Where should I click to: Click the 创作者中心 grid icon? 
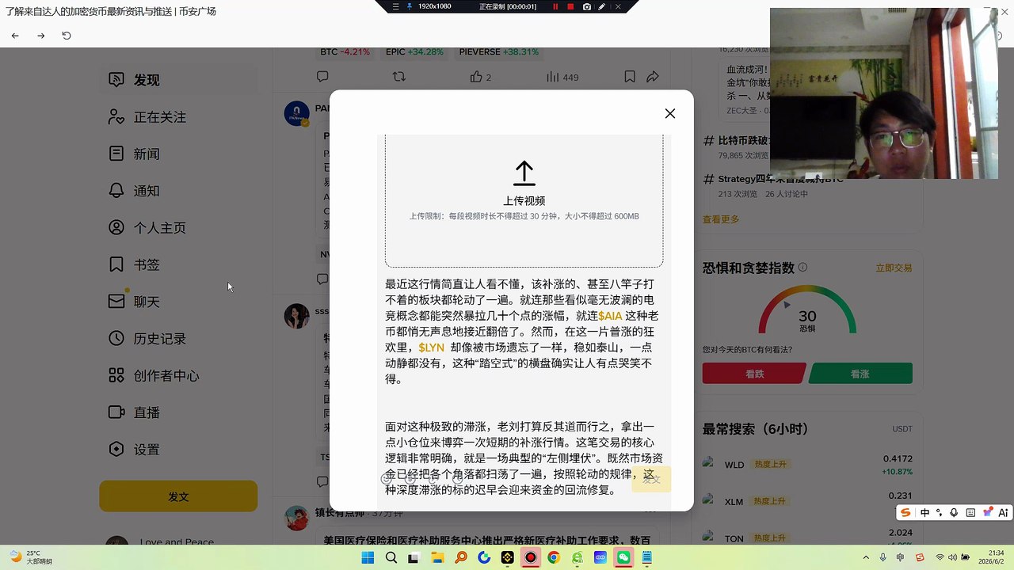pos(116,375)
